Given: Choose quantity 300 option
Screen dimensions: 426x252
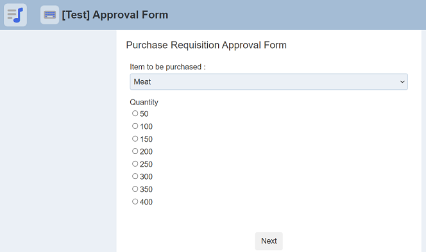Looking at the screenshot, I should (x=135, y=176).
